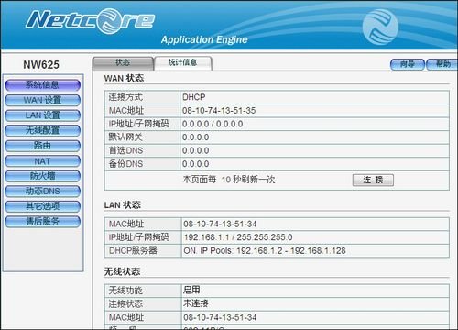
Task: Click the 首选DNS value 0.0.0.0
Action: (195, 150)
